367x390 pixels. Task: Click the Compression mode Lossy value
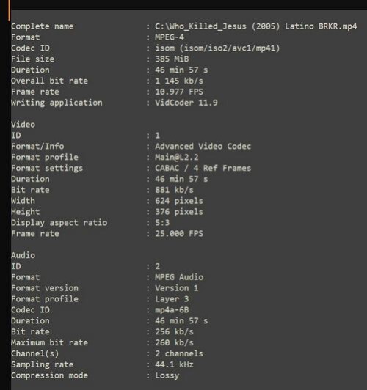coord(167,375)
